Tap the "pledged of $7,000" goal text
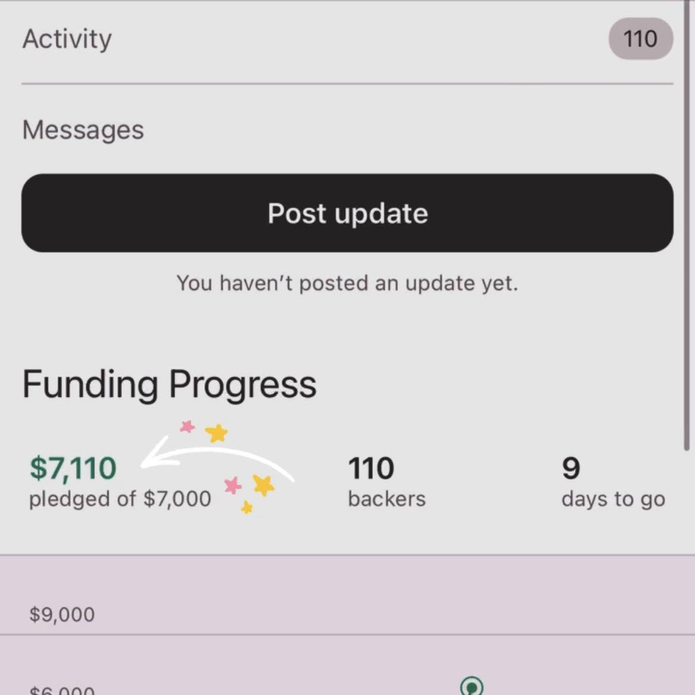Image resolution: width=695 pixels, height=695 pixels. pos(120,499)
